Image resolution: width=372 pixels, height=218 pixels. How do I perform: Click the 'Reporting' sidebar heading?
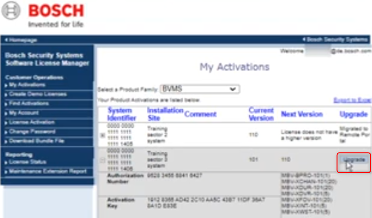pos(19,155)
